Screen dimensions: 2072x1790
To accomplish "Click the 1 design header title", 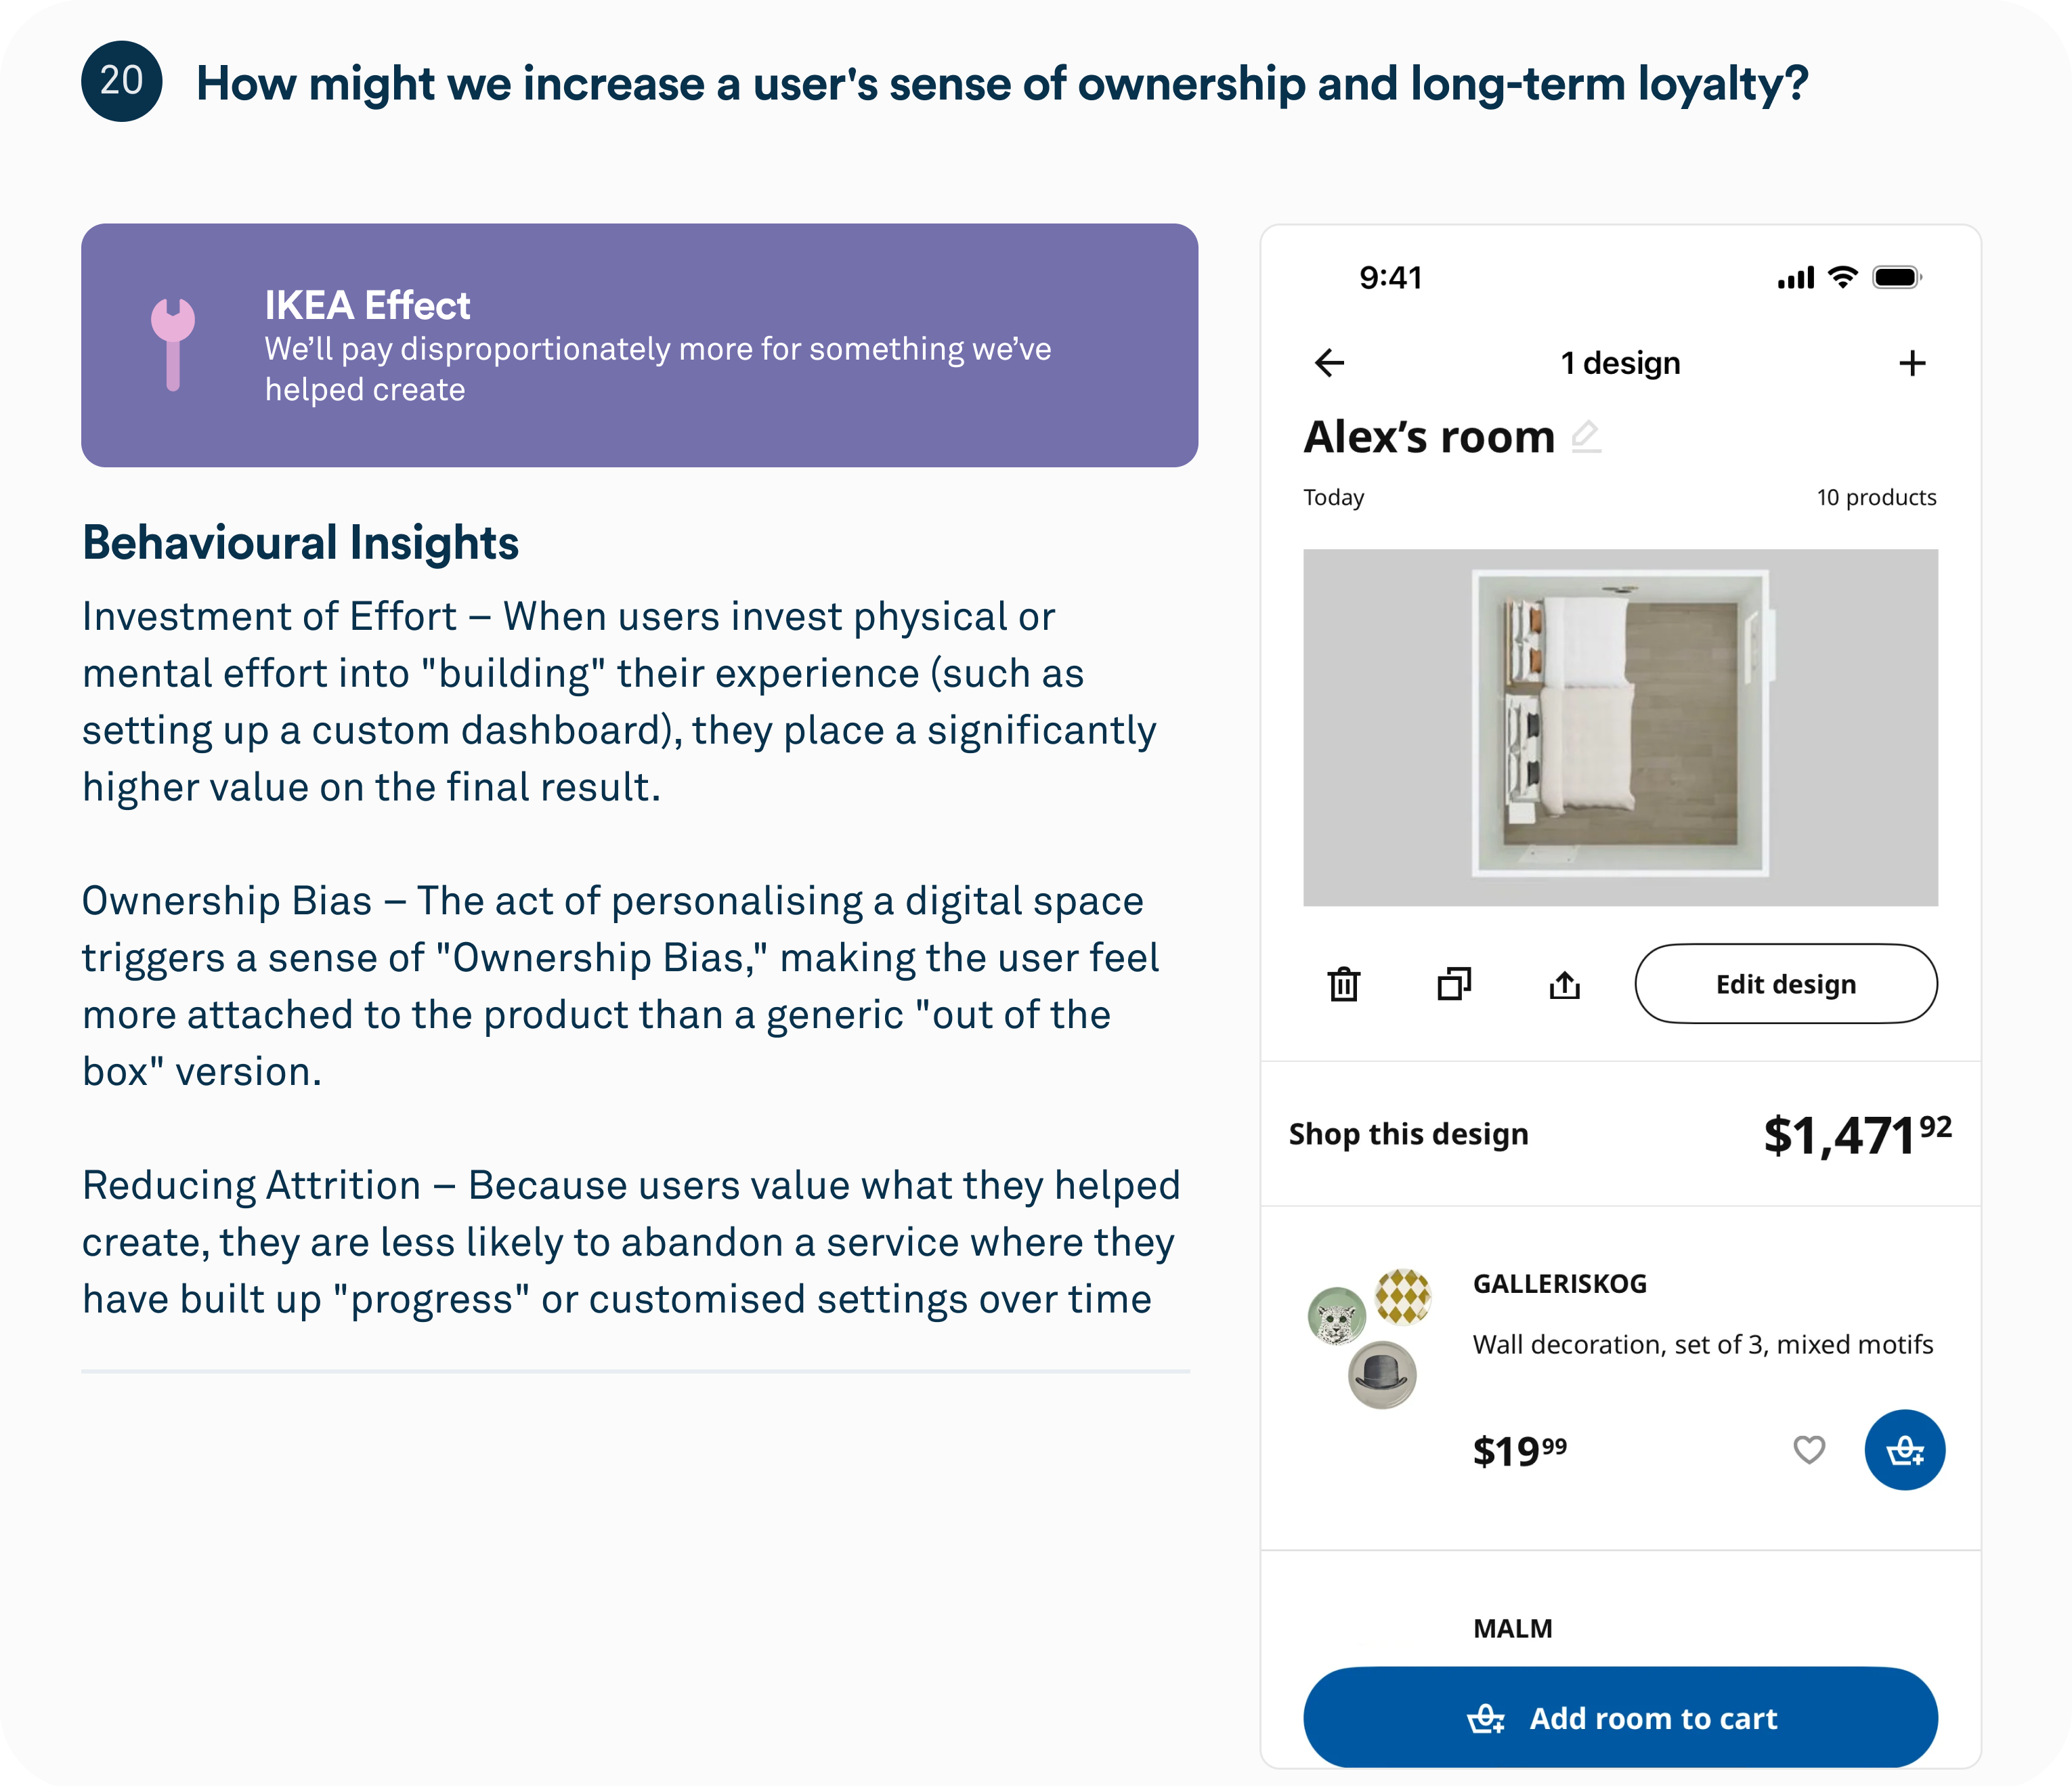I will click(1620, 363).
